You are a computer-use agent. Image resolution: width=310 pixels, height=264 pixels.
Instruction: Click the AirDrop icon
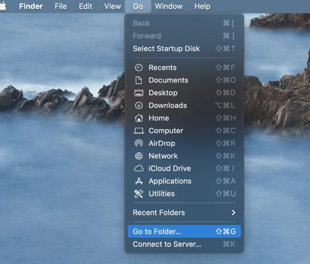[x=139, y=143]
